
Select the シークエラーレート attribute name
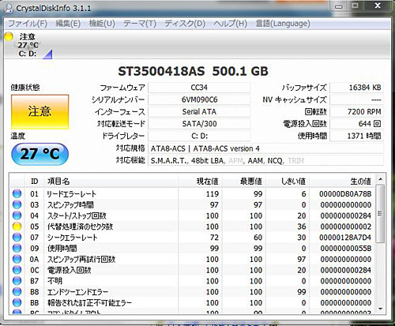72,238
